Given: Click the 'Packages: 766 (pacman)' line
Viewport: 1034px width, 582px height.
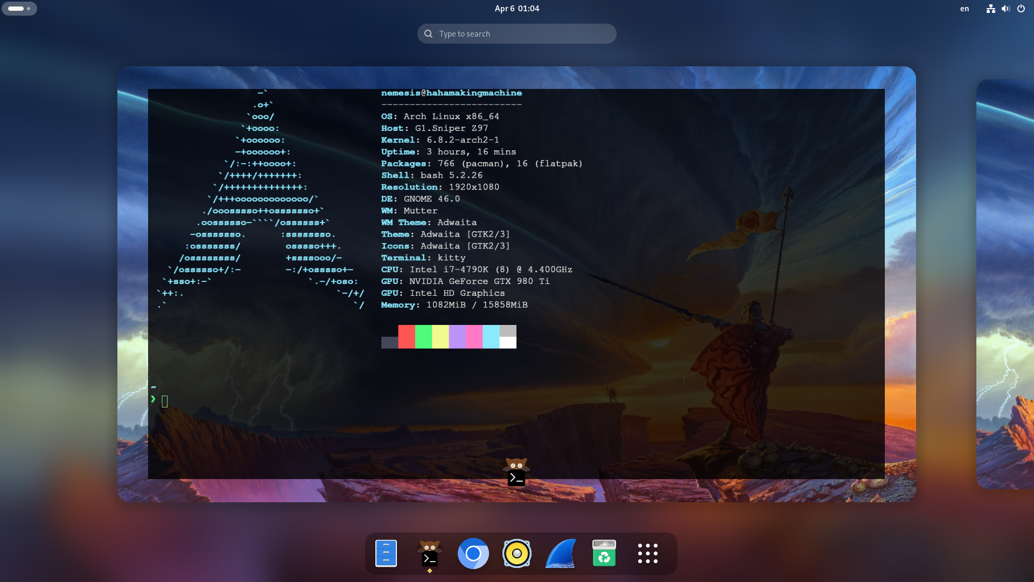Looking at the screenshot, I should click(482, 164).
